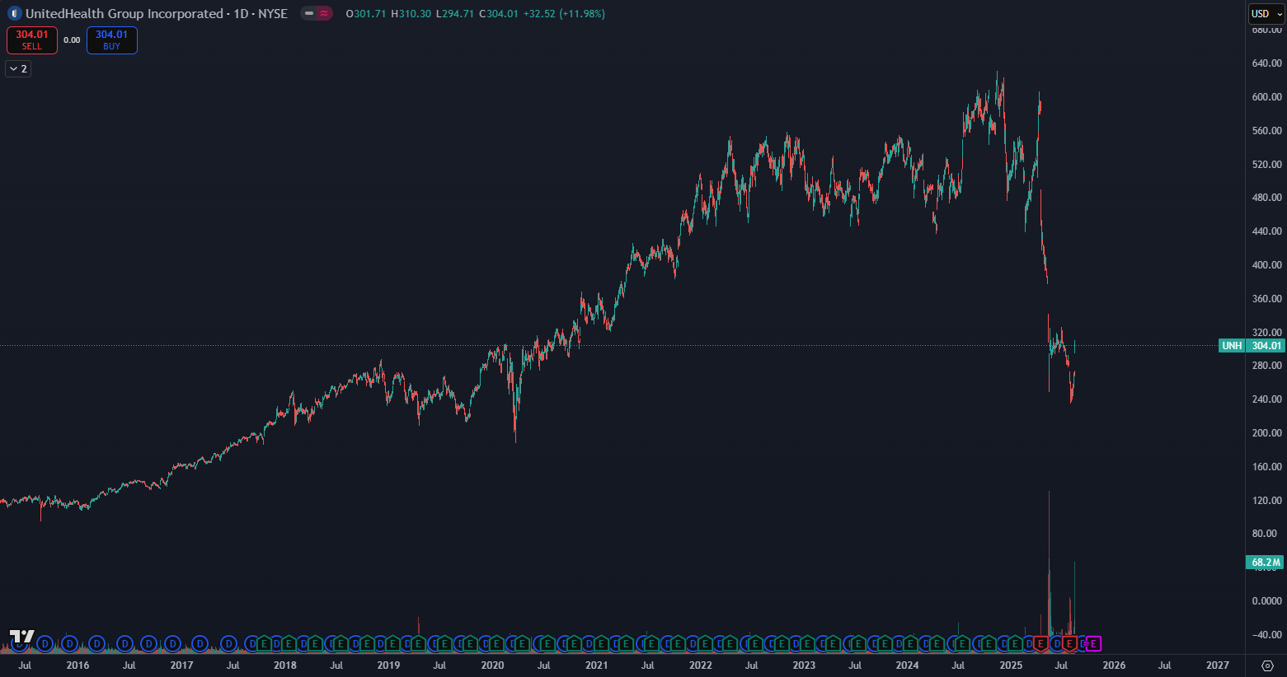Screen dimensions: 1287x677
Task: Click the 304.01 BUY button
Action: (112, 40)
